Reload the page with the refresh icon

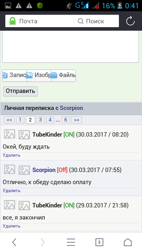point(130,21)
